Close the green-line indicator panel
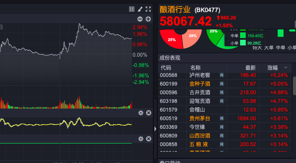Screen dimensions: 296x163 [149, 139]
